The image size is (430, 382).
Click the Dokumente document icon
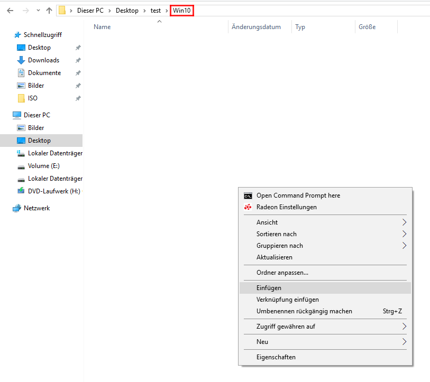pyautogui.click(x=21, y=73)
